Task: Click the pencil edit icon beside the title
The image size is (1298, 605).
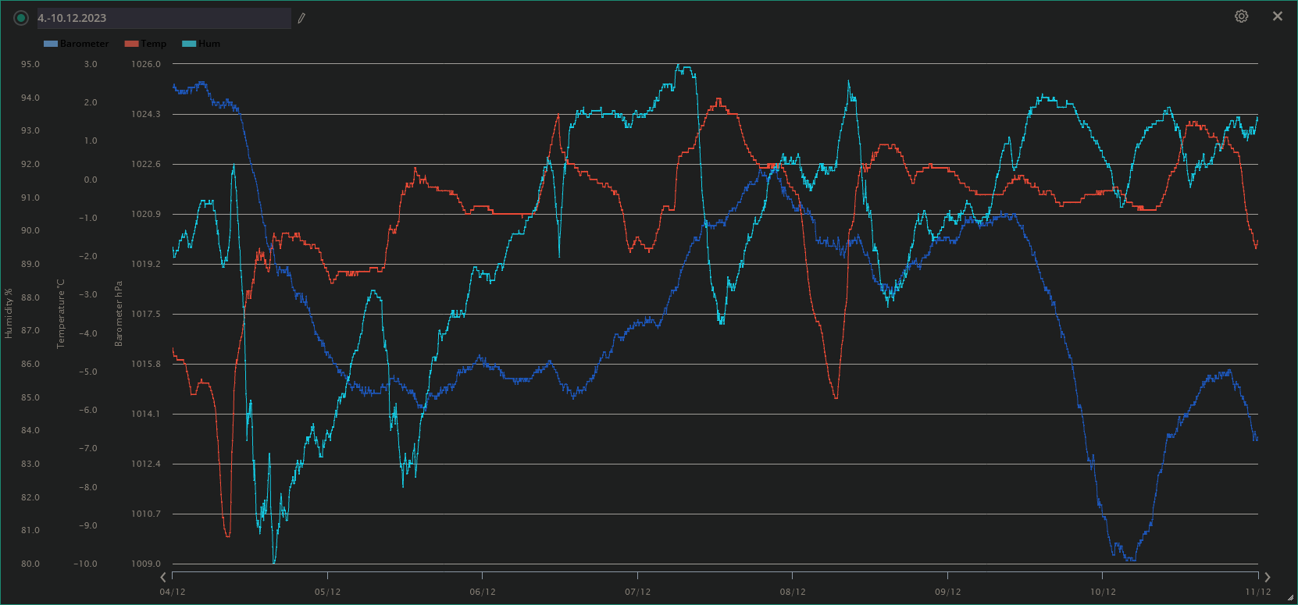Action: [x=301, y=18]
